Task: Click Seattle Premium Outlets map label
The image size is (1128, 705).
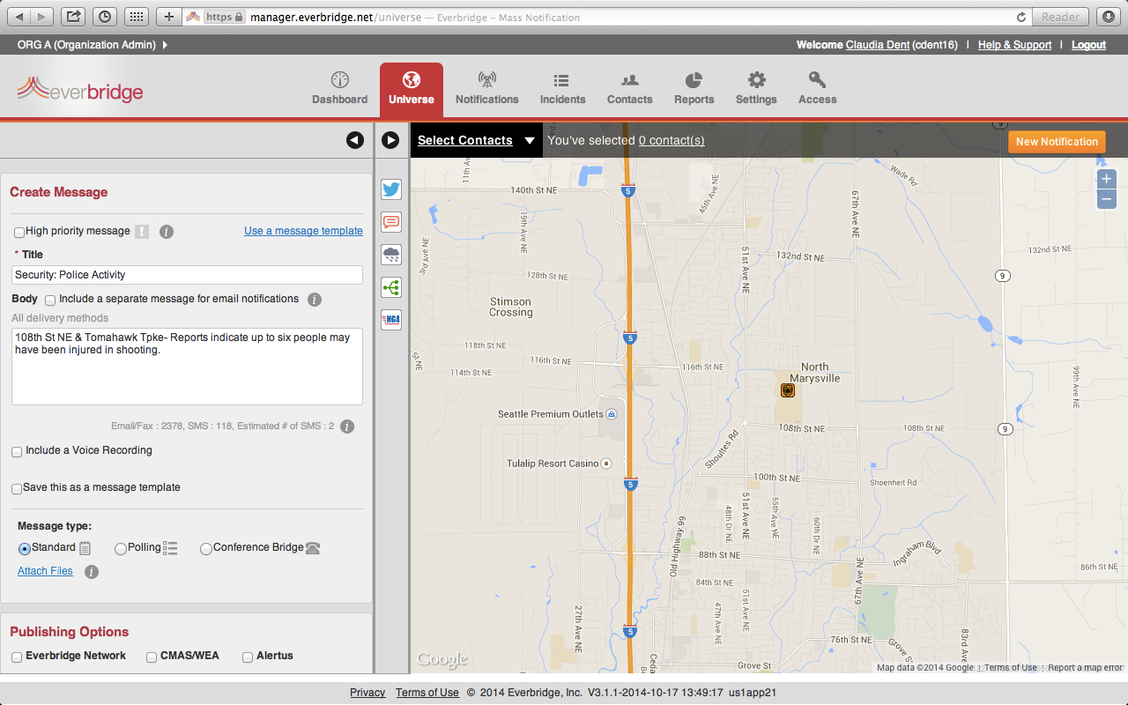Action: click(551, 414)
